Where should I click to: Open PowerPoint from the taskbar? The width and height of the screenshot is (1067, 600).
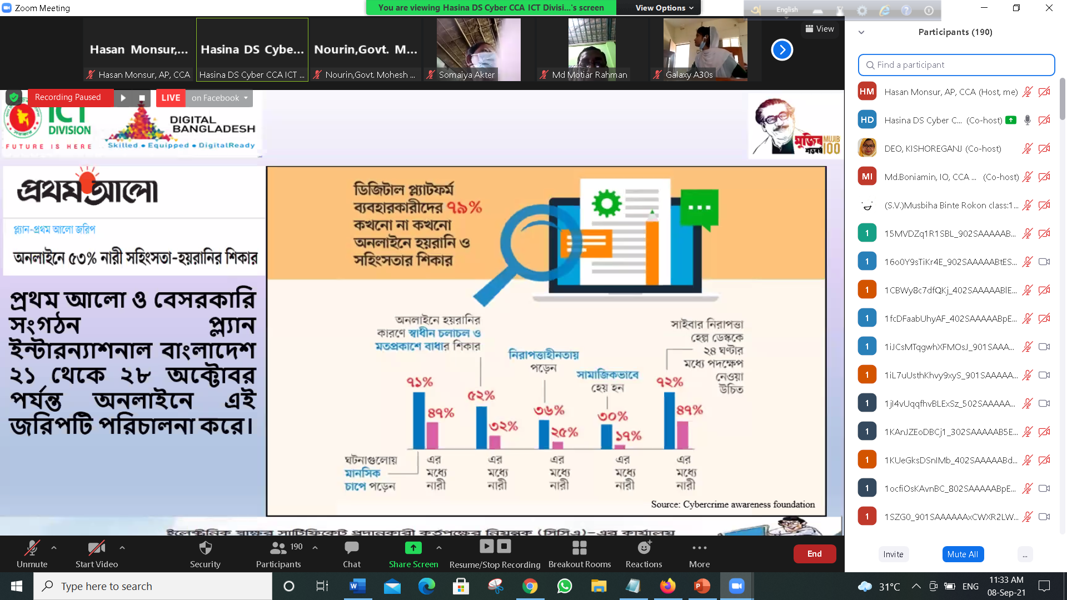coord(702,586)
